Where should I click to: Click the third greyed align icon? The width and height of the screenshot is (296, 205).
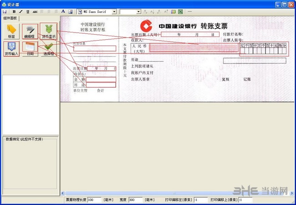[x=56, y=12]
